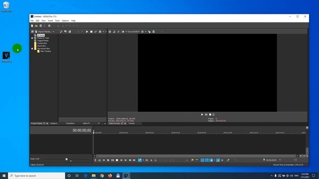
Task: Open a project with the folder icon
Action: (36, 26)
